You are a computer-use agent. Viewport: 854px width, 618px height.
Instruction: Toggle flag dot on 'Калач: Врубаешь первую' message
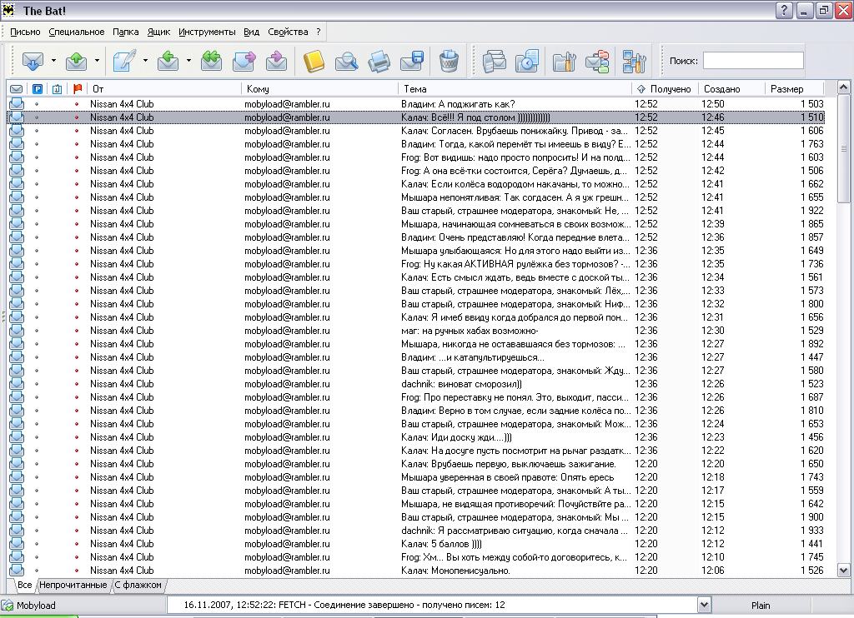pos(77,463)
